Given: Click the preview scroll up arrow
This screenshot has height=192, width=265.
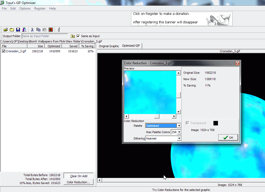Looking at the screenshot, I should click(178, 73).
